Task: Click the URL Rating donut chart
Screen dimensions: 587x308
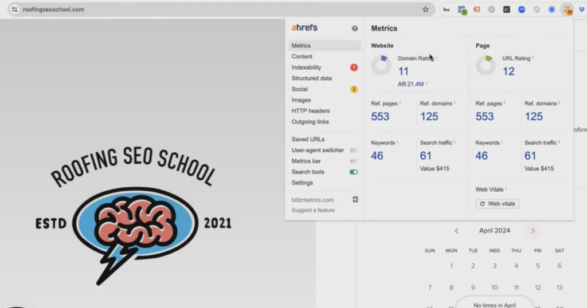Action: (x=486, y=65)
